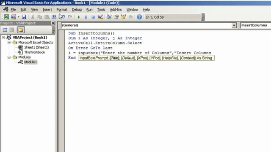The height and width of the screenshot is (152, 271).
Task: Click the inputbox code line
Action: coord(139,53)
